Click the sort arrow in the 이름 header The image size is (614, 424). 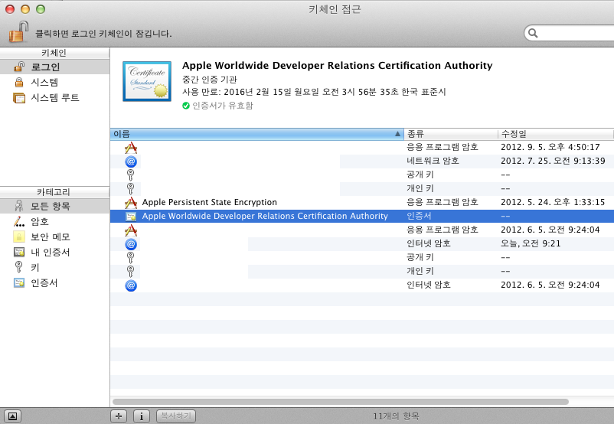(397, 134)
